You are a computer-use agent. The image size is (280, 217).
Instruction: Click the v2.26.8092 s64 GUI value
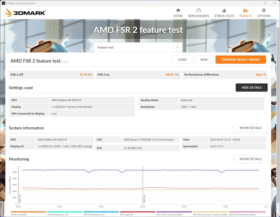pyautogui.click(x=133, y=148)
